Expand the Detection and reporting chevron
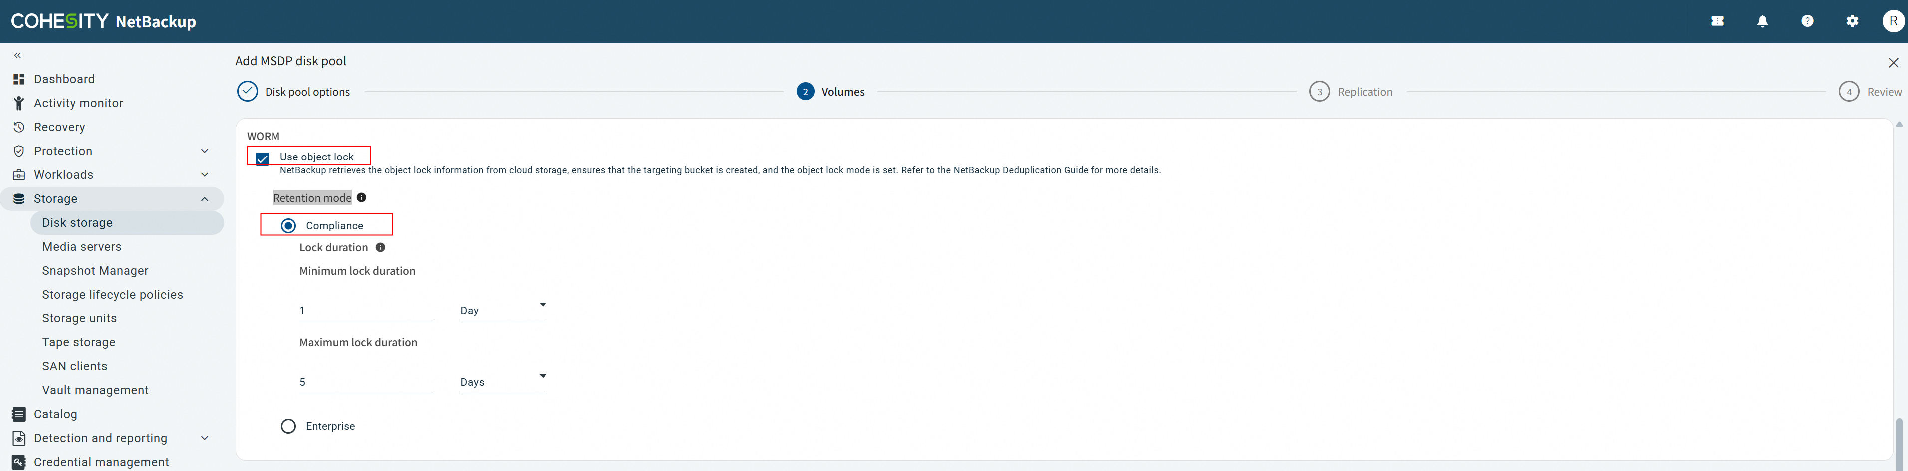 (205, 439)
